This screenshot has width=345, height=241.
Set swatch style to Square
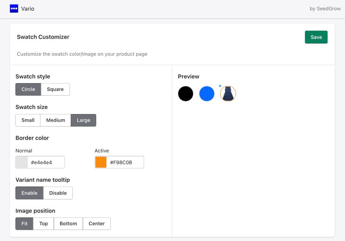tap(55, 89)
